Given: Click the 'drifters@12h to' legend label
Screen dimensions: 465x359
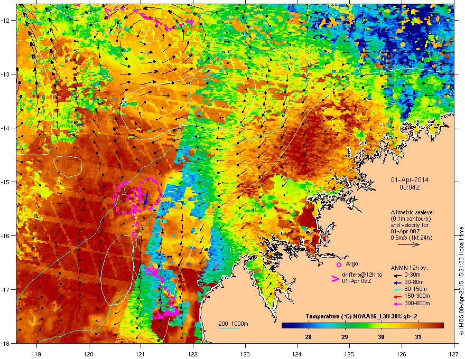Looking at the screenshot, I should click(x=362, y=275).
